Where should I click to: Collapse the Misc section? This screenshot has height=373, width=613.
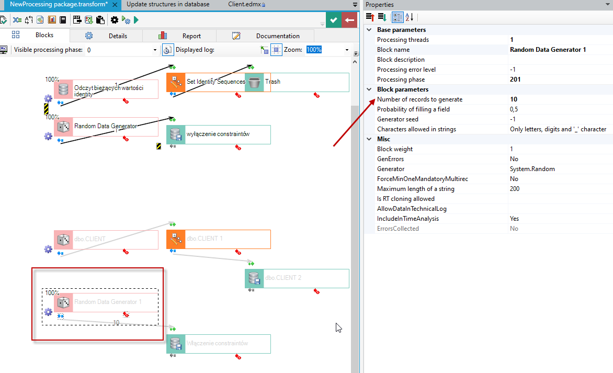[369, 139]
